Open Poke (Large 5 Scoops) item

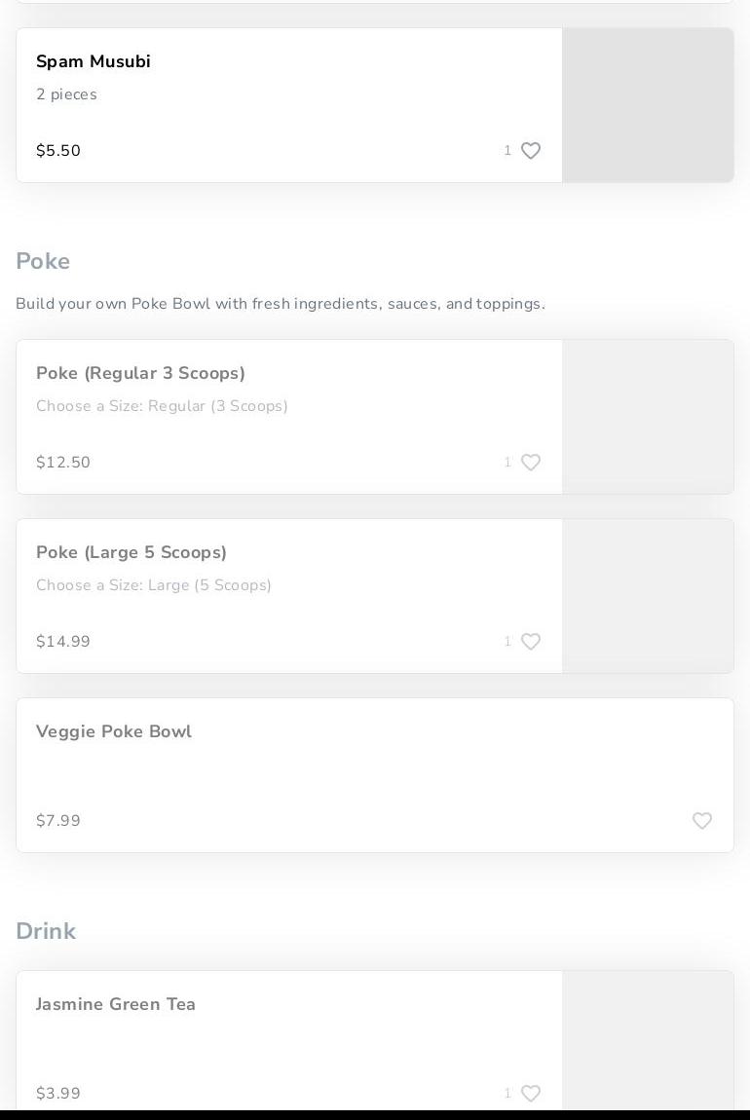coord(131,552)
